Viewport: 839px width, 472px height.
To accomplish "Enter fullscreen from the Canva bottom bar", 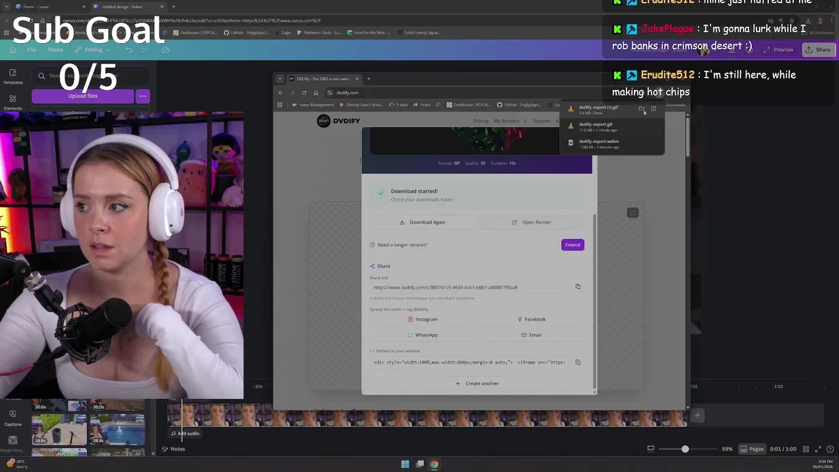I will [819, 449].
